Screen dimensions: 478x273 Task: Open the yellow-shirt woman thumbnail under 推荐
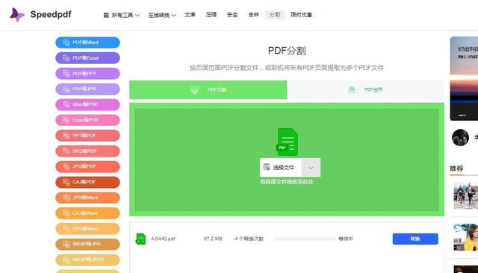466,237
